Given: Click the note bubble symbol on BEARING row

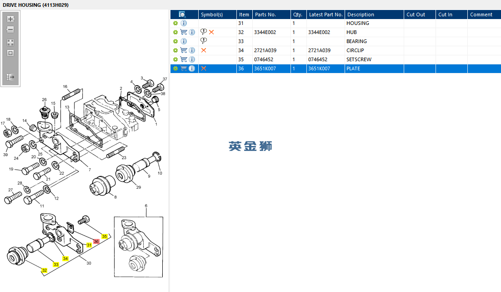Looking at the screenshot, I should (x=204, y=41).
